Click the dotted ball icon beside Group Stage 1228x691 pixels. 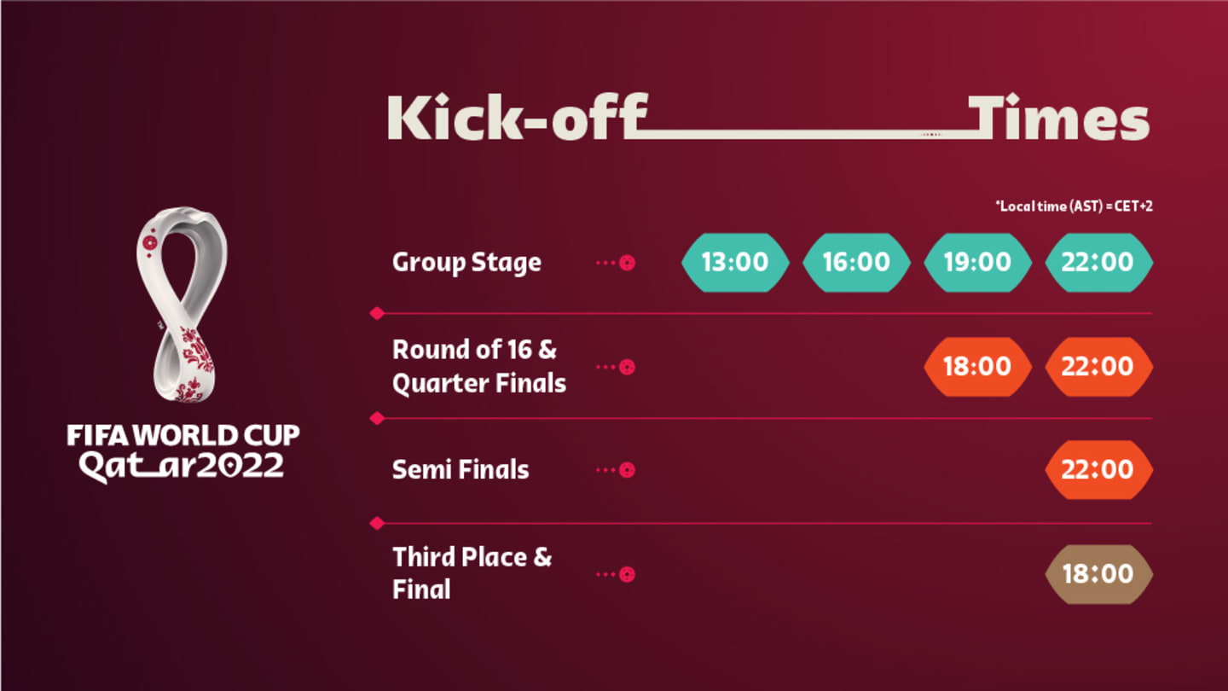click(x=627, y=263)
